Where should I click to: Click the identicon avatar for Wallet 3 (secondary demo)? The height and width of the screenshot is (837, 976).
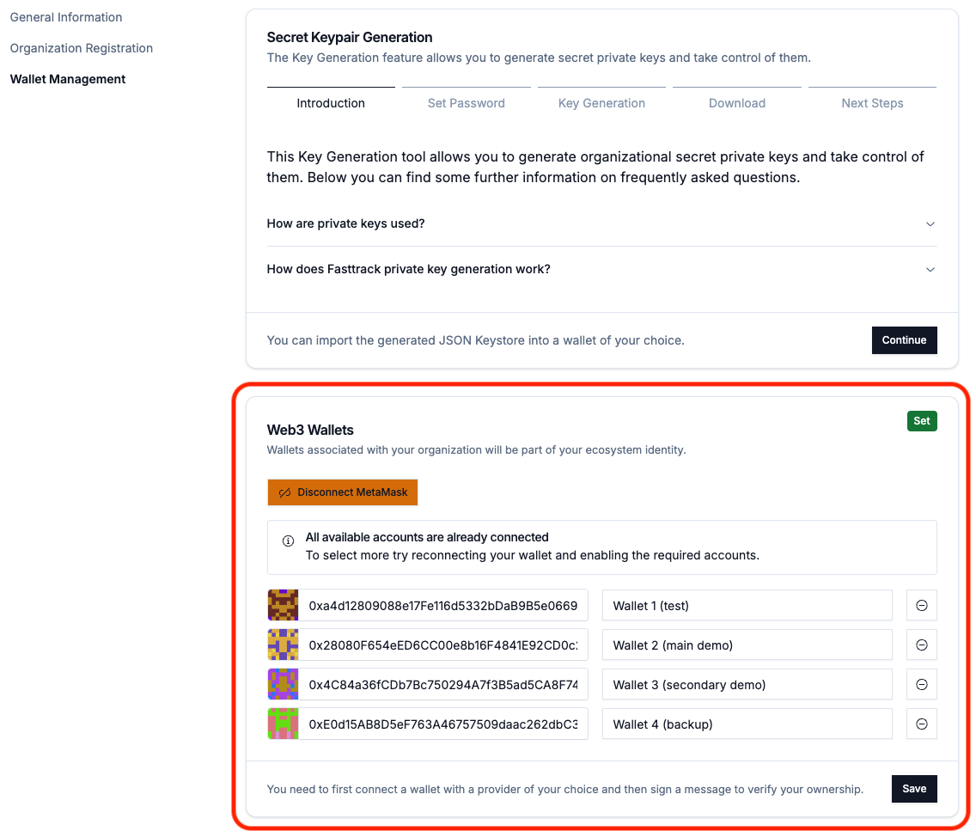tap(283, 684)
